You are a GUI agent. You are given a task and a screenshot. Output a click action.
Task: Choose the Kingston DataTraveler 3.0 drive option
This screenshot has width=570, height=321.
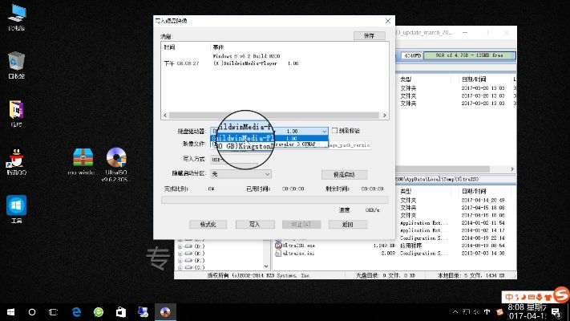tap(269, 144)
